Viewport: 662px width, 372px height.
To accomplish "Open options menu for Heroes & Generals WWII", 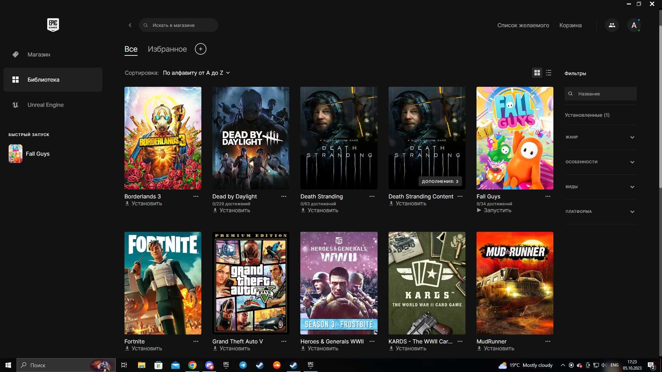I will [x=372, y=341].
